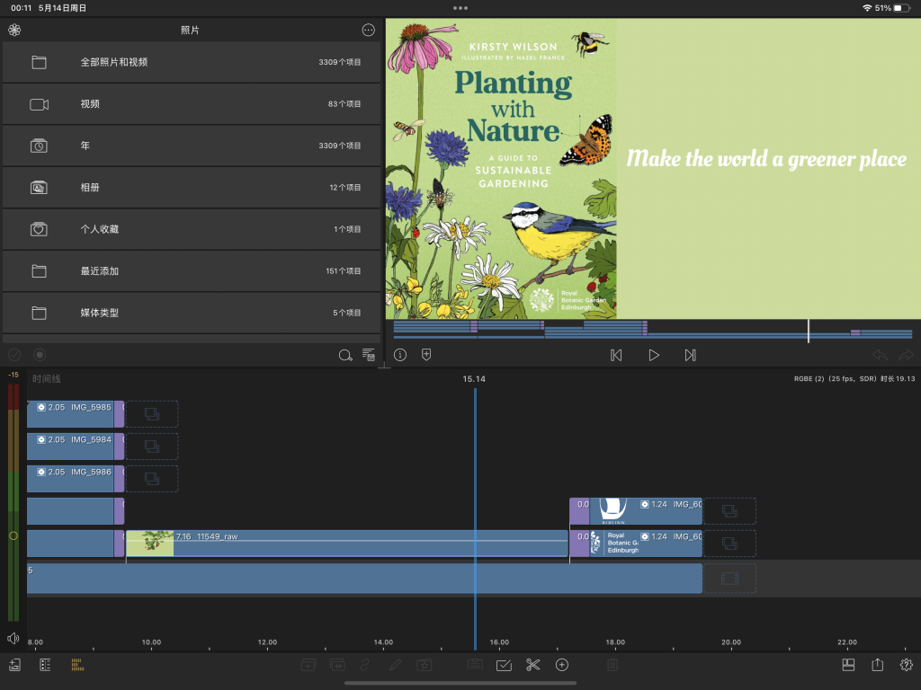The height and width of the screenshot is (690, 921).
Task: Toggle the checkmark selection circle in library
Action: click(14, 355)
